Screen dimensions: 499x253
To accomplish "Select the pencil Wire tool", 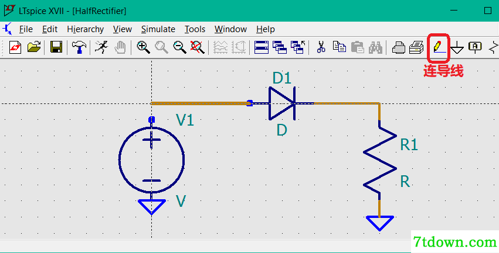I will 438,47.
